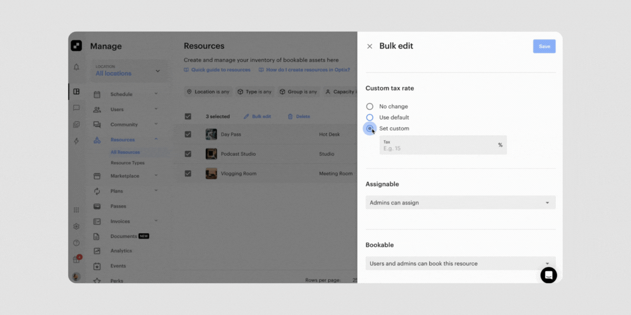Open the Assignable dropdown showing Admins can assign
Screen dimensions: 631x315
[460, 202]
